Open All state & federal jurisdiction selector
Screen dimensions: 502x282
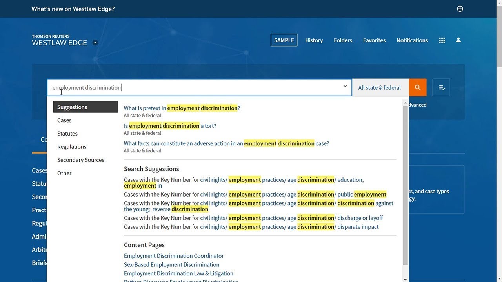click(x=379, y=87)
